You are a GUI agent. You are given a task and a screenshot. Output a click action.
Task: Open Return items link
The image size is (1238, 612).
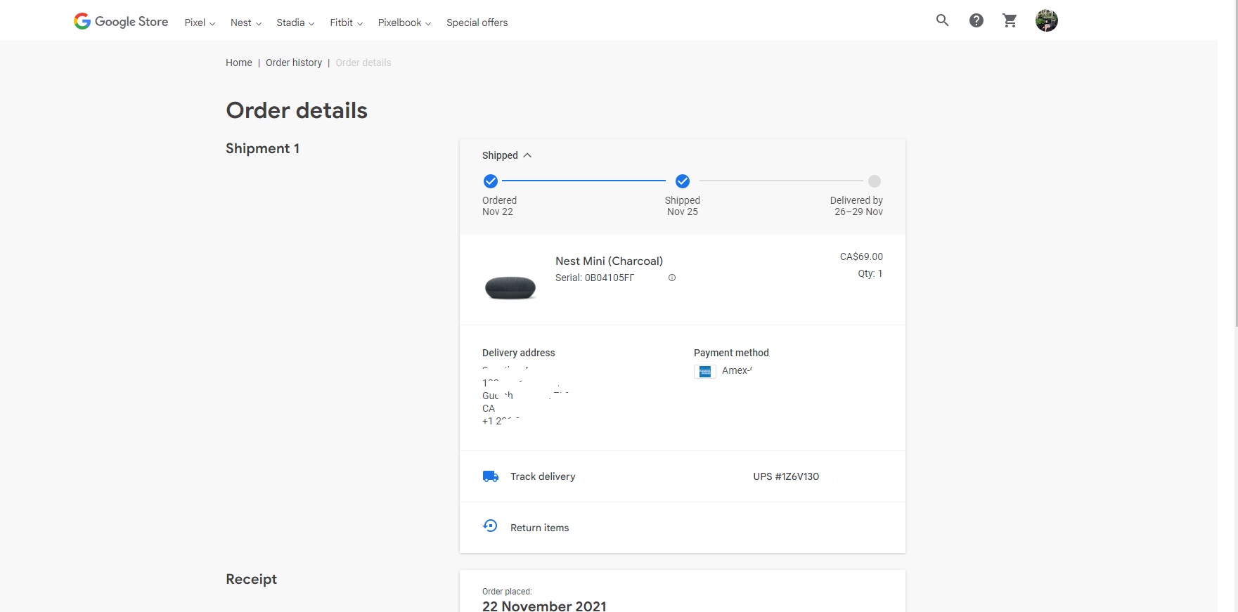click(x=540, y=528)
